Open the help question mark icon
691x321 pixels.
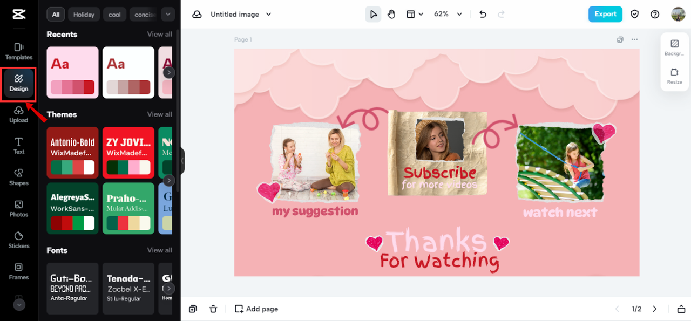655,15
